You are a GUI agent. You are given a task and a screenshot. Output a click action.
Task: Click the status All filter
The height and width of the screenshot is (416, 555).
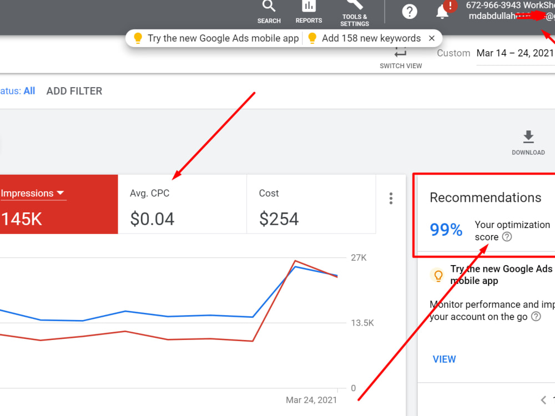pos(17,91)
